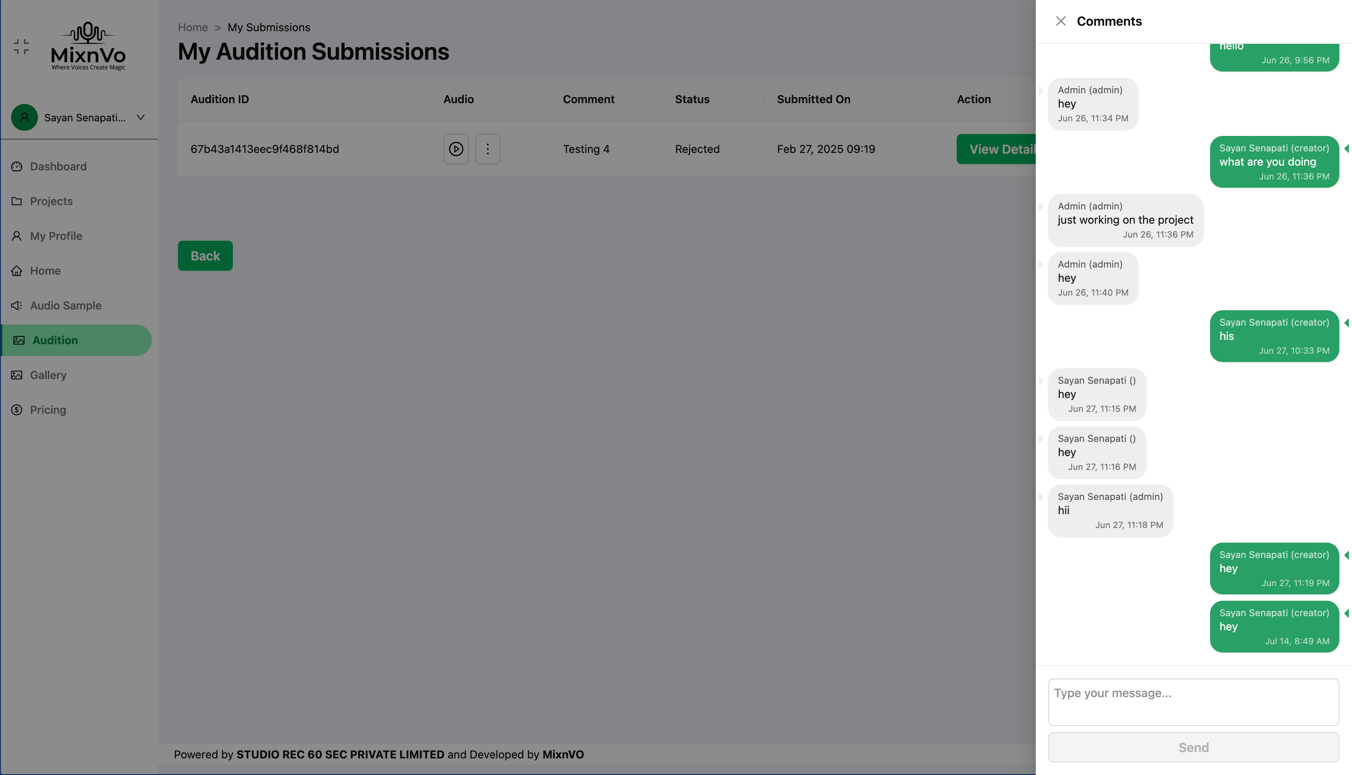This screenshot has width=1352, height=775.
Task: Open Dashboard from the sidebar
Action: pyautogui.click(x=58, y=167)
